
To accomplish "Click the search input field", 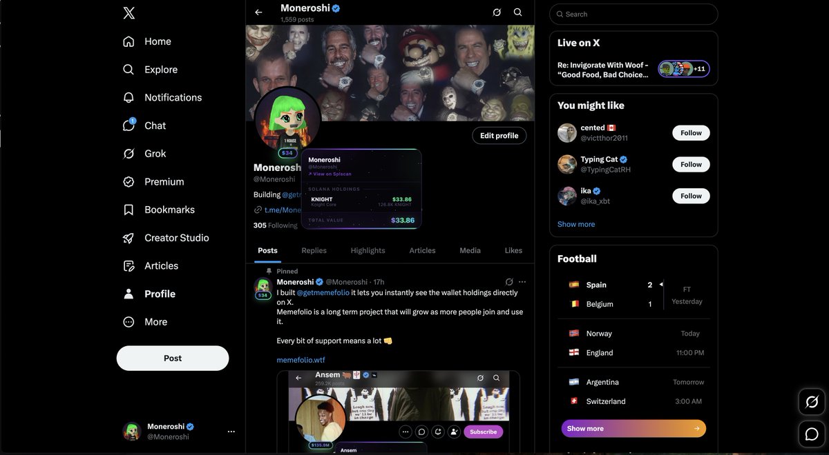I will [633, 14].
